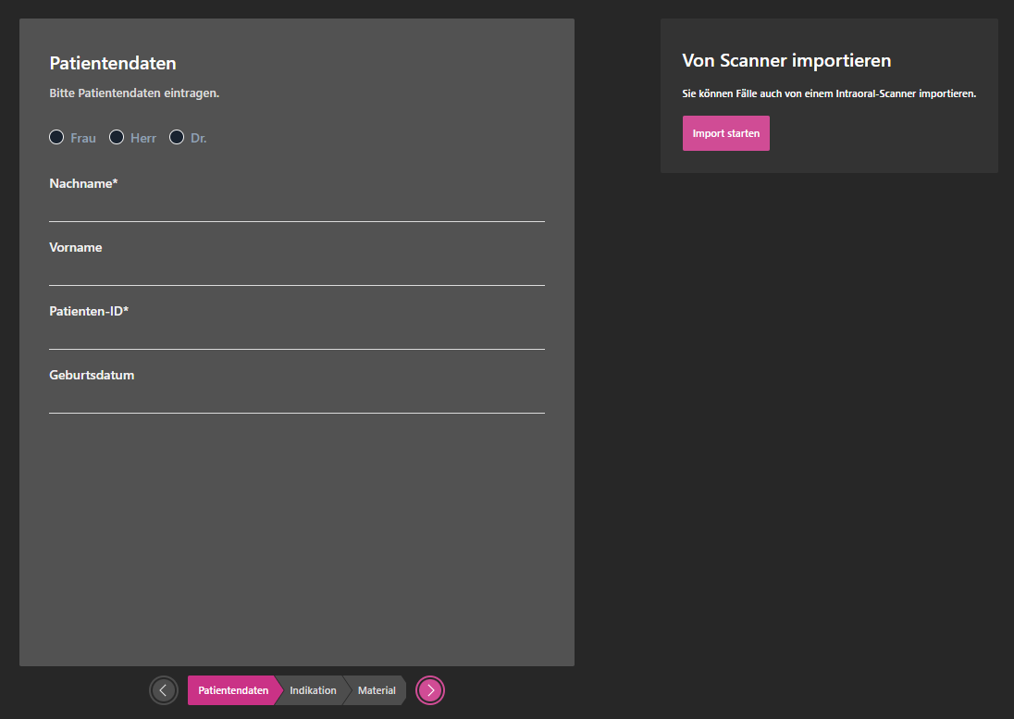The width and height of the screenshot is (1014, 719).
Task: Click the Patienten-ID* field label
Action: (x=88, y=312)
